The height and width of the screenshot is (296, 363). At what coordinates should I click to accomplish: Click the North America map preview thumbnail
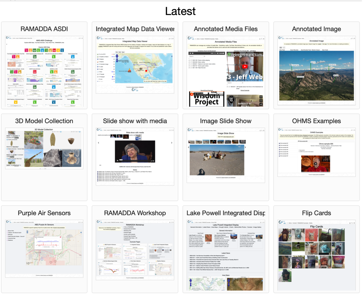(135, 65)
